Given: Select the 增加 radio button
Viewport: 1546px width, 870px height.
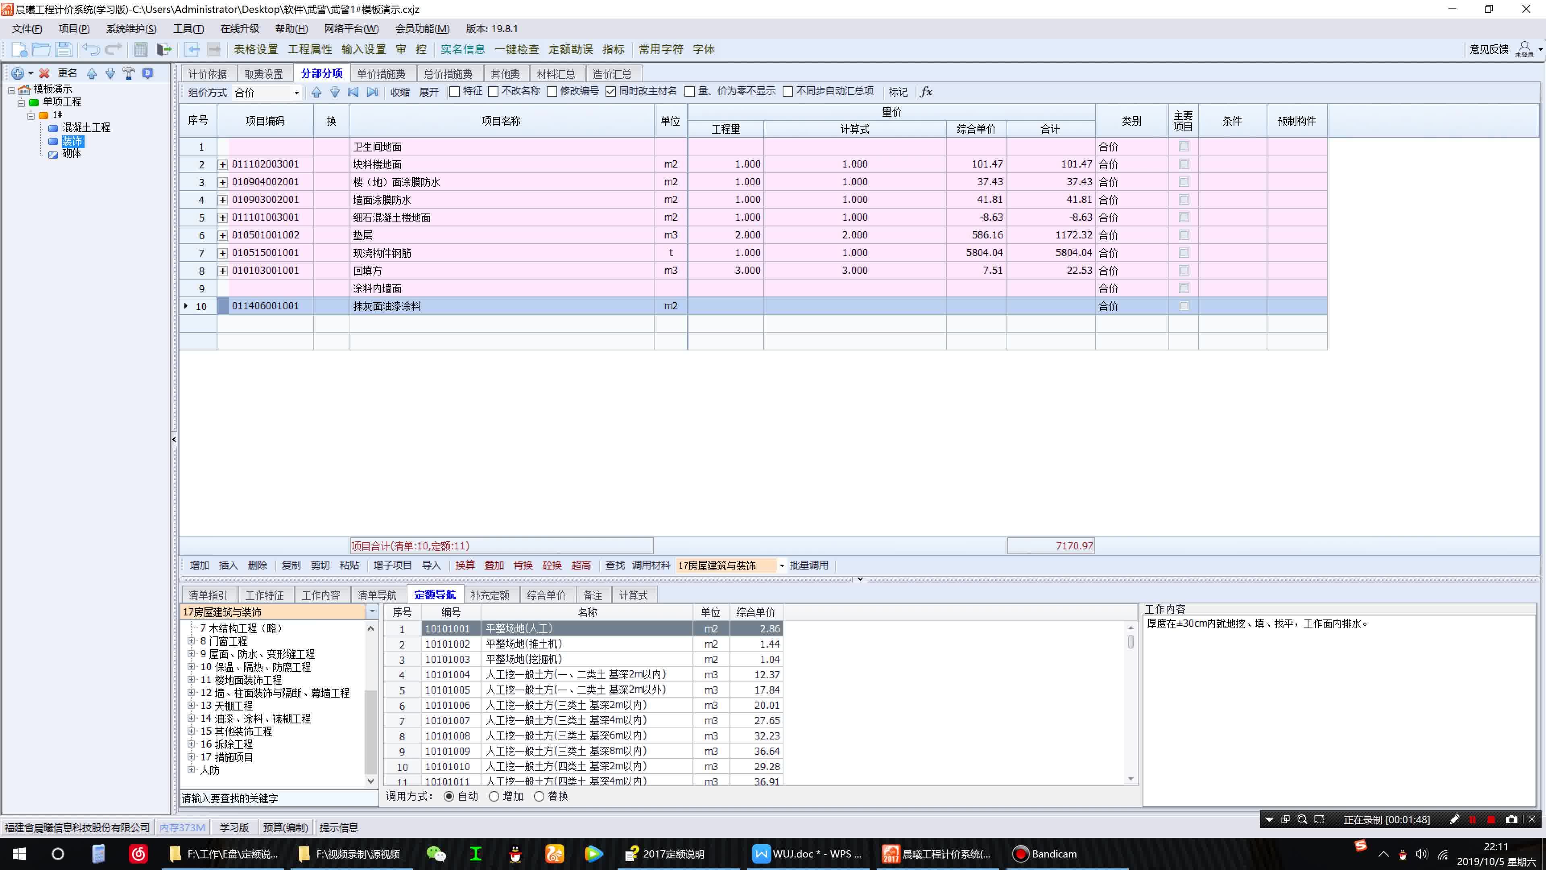Looking at the screenshot, I should pos(494,796).
